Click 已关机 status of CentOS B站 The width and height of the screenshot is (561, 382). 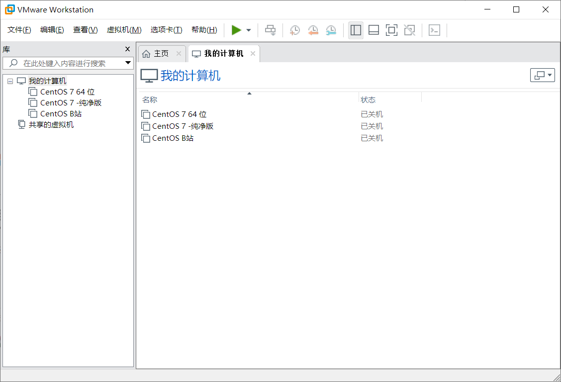[372, 138]
